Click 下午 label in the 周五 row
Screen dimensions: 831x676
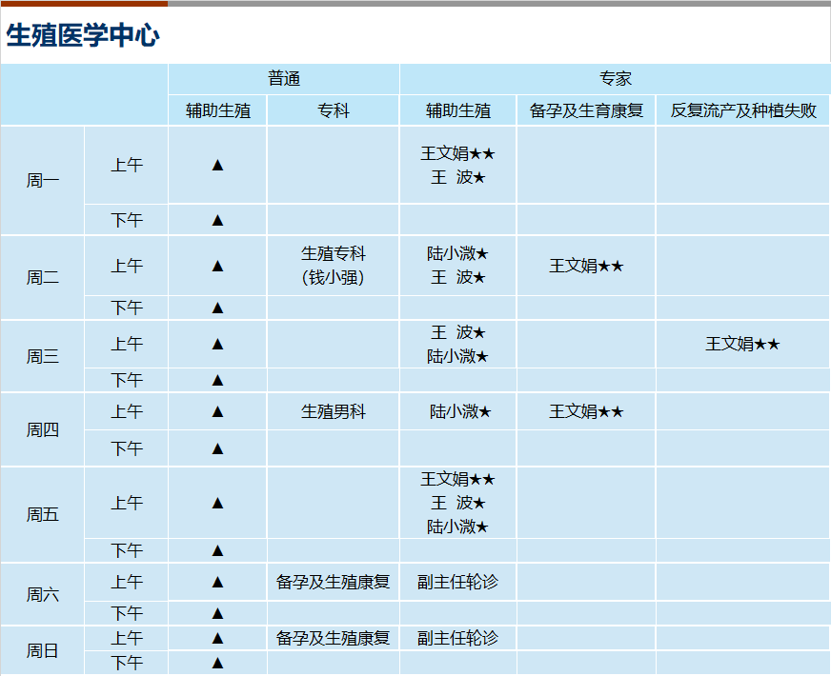[127, 550]
